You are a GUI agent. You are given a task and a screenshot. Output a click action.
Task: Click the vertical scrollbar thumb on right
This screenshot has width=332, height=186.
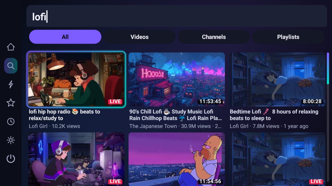click(328, 68)
